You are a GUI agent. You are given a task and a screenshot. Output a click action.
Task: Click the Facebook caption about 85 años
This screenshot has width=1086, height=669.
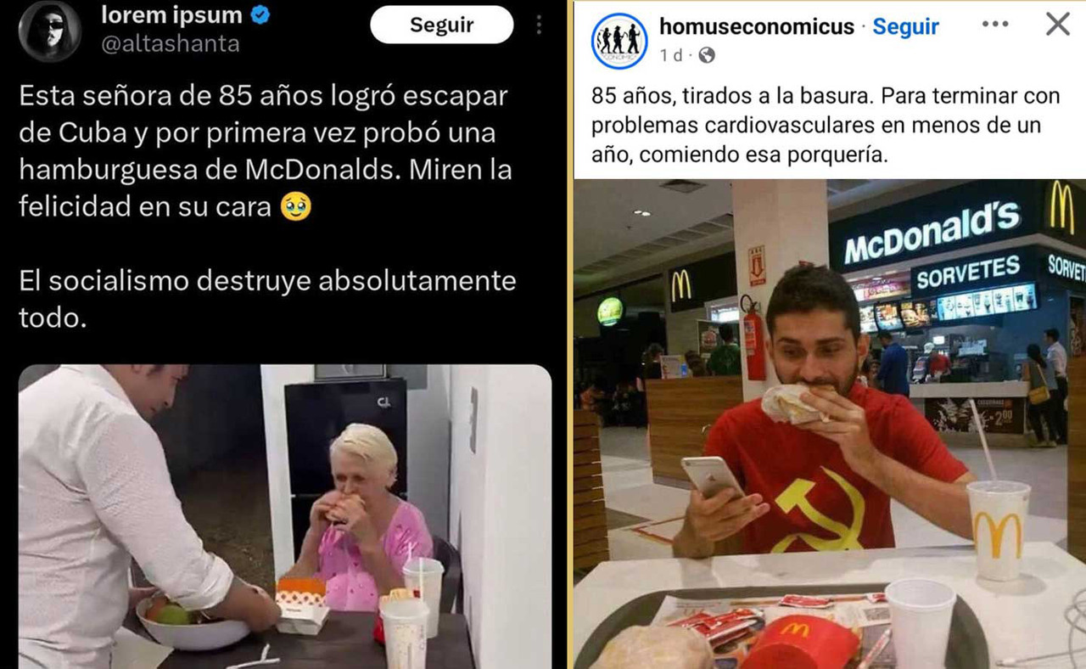pos(826,126)
